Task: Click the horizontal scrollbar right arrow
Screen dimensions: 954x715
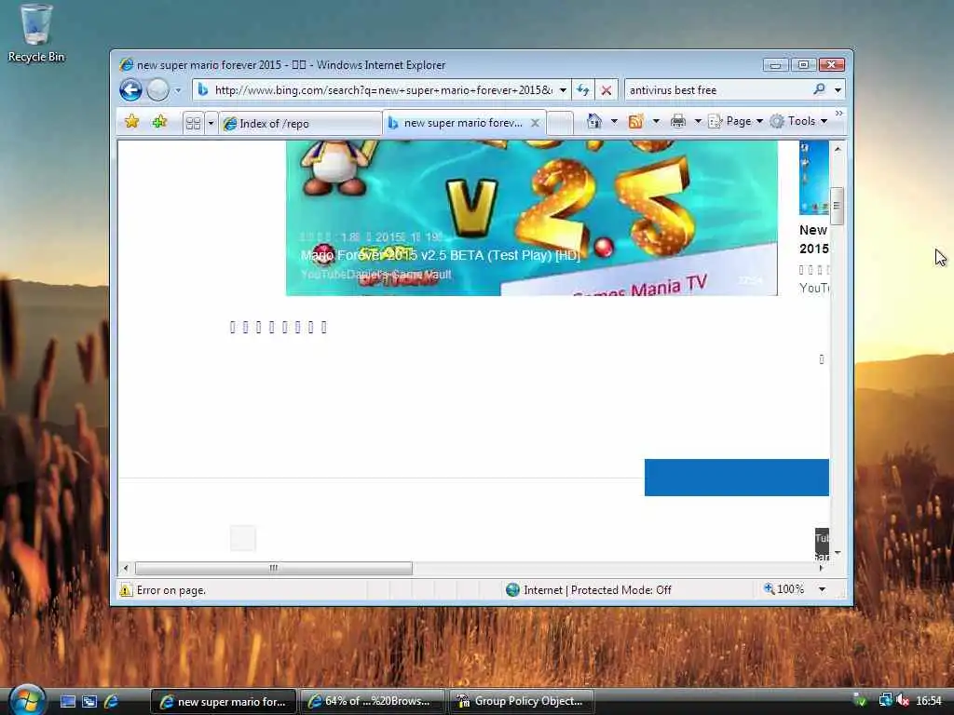Action: pos(822,568)
